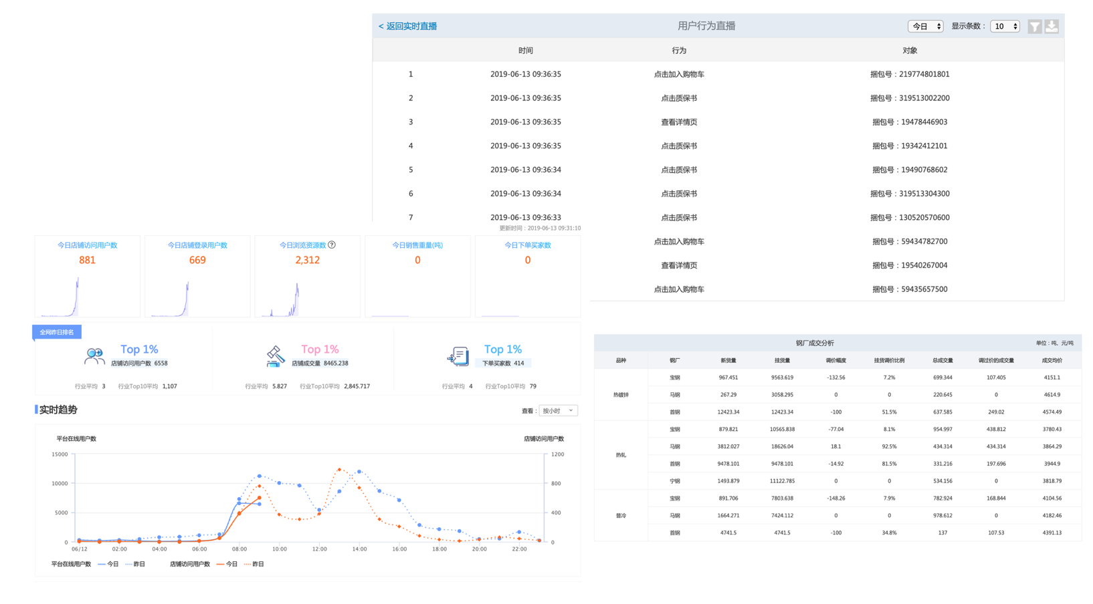
Task: Toggle blue 今日 legend for 平台在线用户数
Action: (108, 564)
